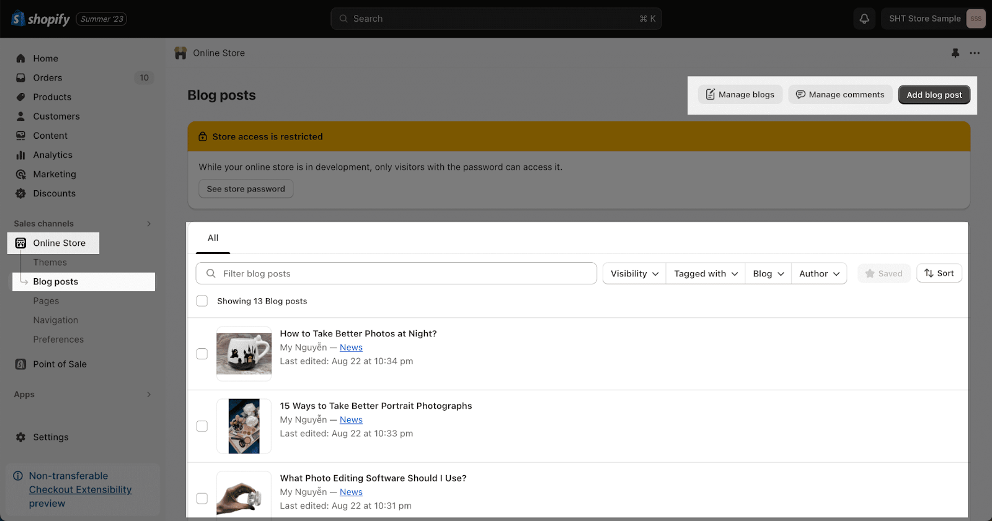Click the Customers person icon

[20, 116]
